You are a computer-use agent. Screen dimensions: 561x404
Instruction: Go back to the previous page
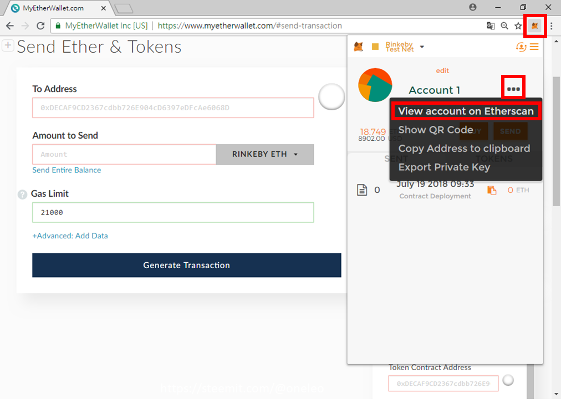10,25
